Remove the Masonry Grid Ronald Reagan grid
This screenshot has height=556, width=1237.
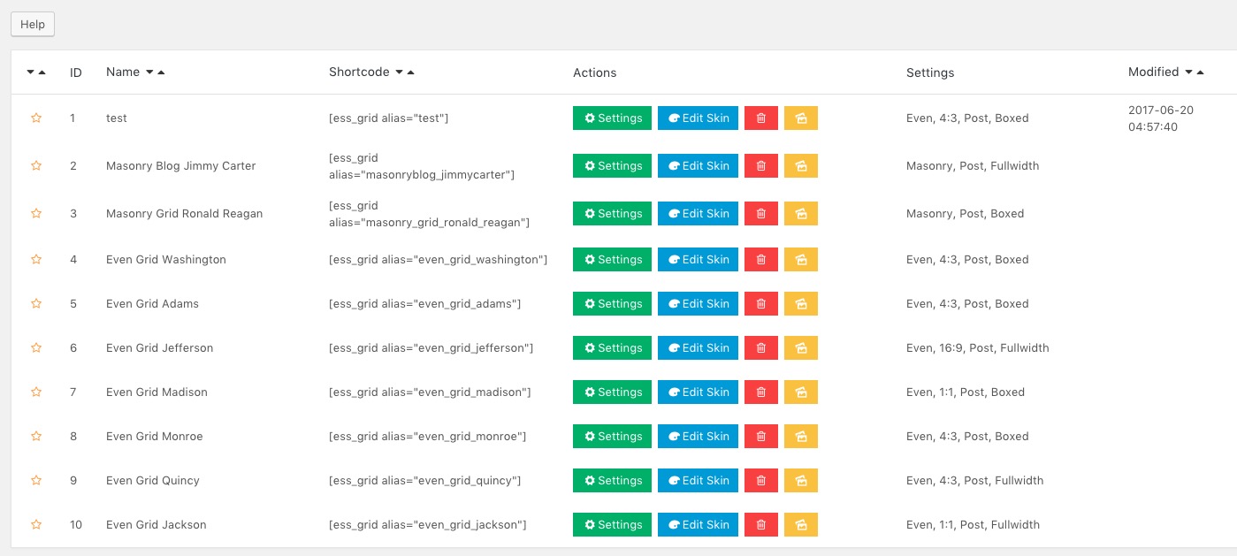click(760, 214)
